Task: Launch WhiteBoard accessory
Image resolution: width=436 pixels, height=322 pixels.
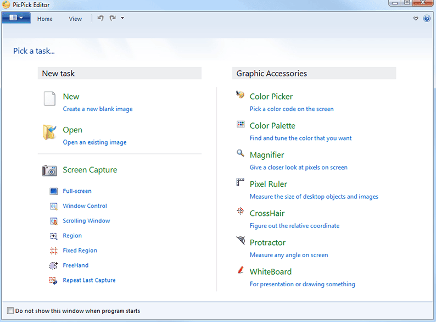Action: pos(271,272)
